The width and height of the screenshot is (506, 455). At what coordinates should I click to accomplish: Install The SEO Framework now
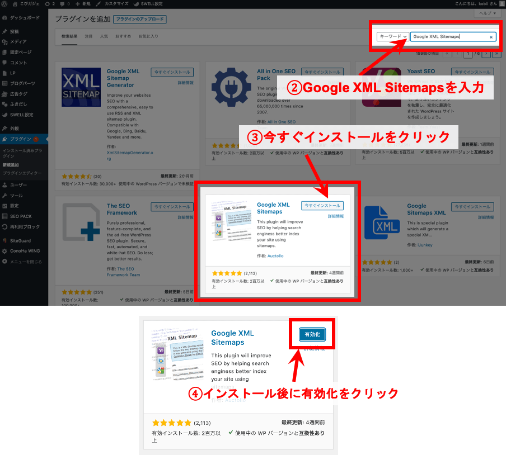[x=172, y=207]
